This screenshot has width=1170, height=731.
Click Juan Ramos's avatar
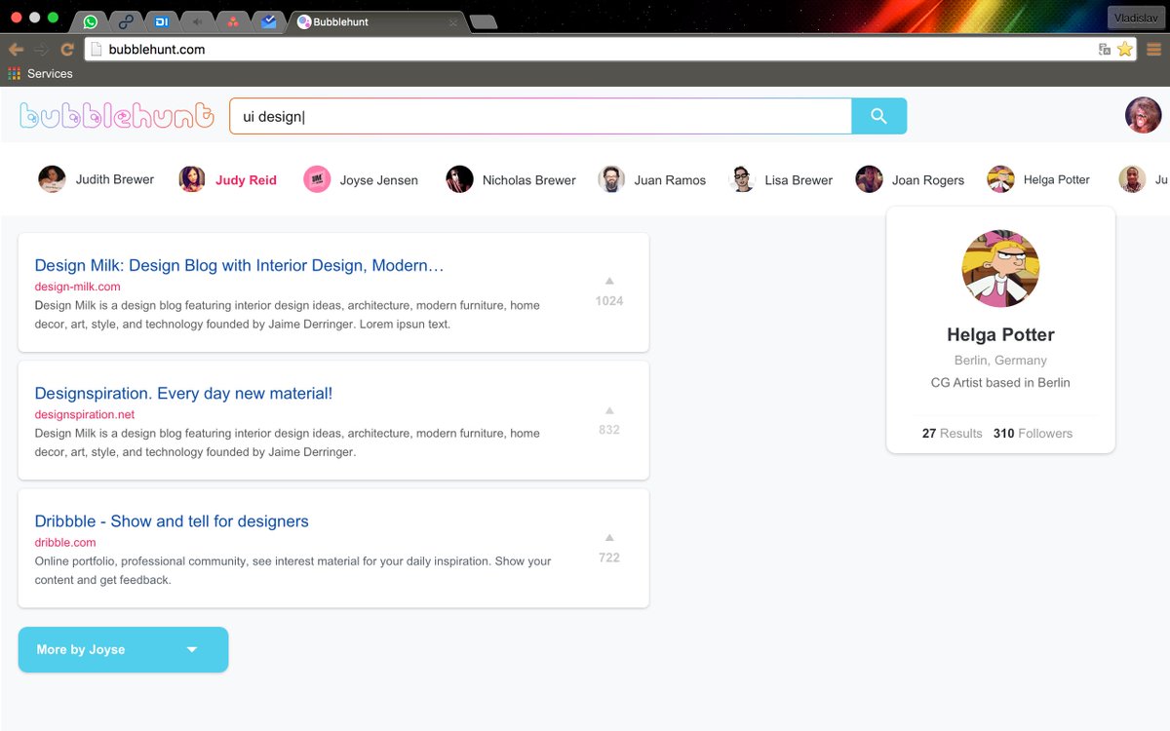pyautogui.click(x=611, y=179)
